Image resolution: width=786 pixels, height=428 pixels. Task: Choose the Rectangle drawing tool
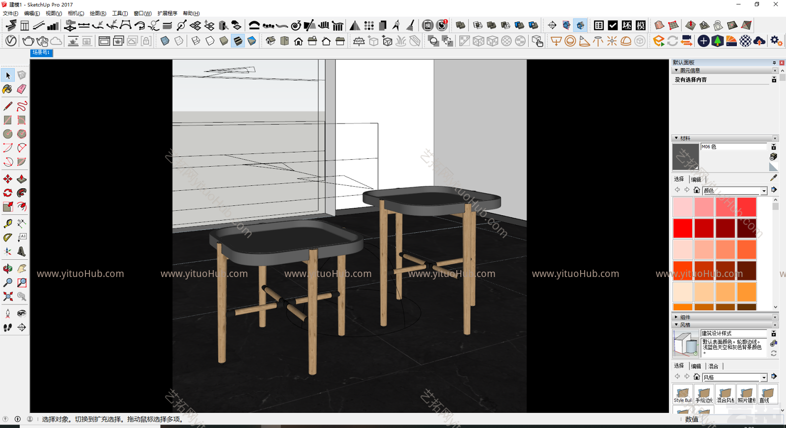pos(8,120)
